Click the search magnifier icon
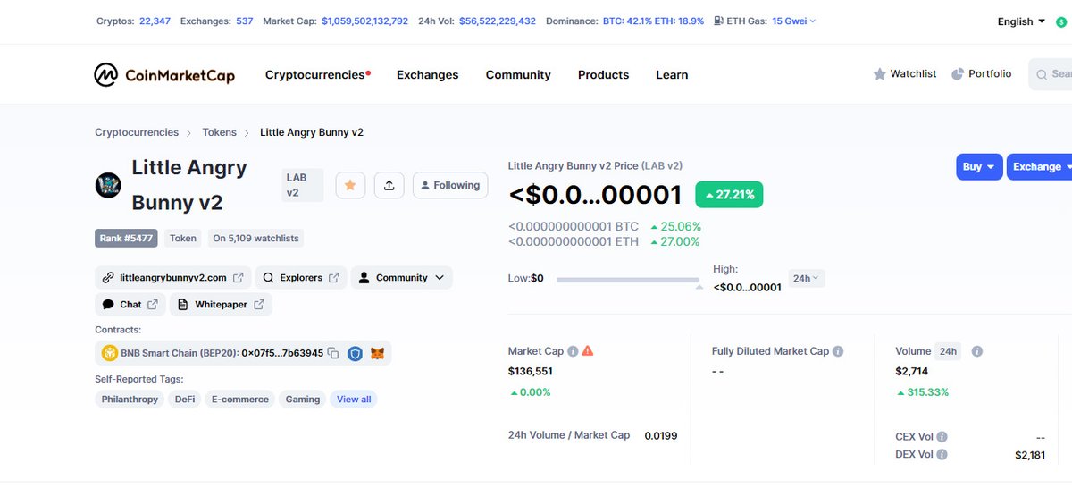 (1043, 74)
